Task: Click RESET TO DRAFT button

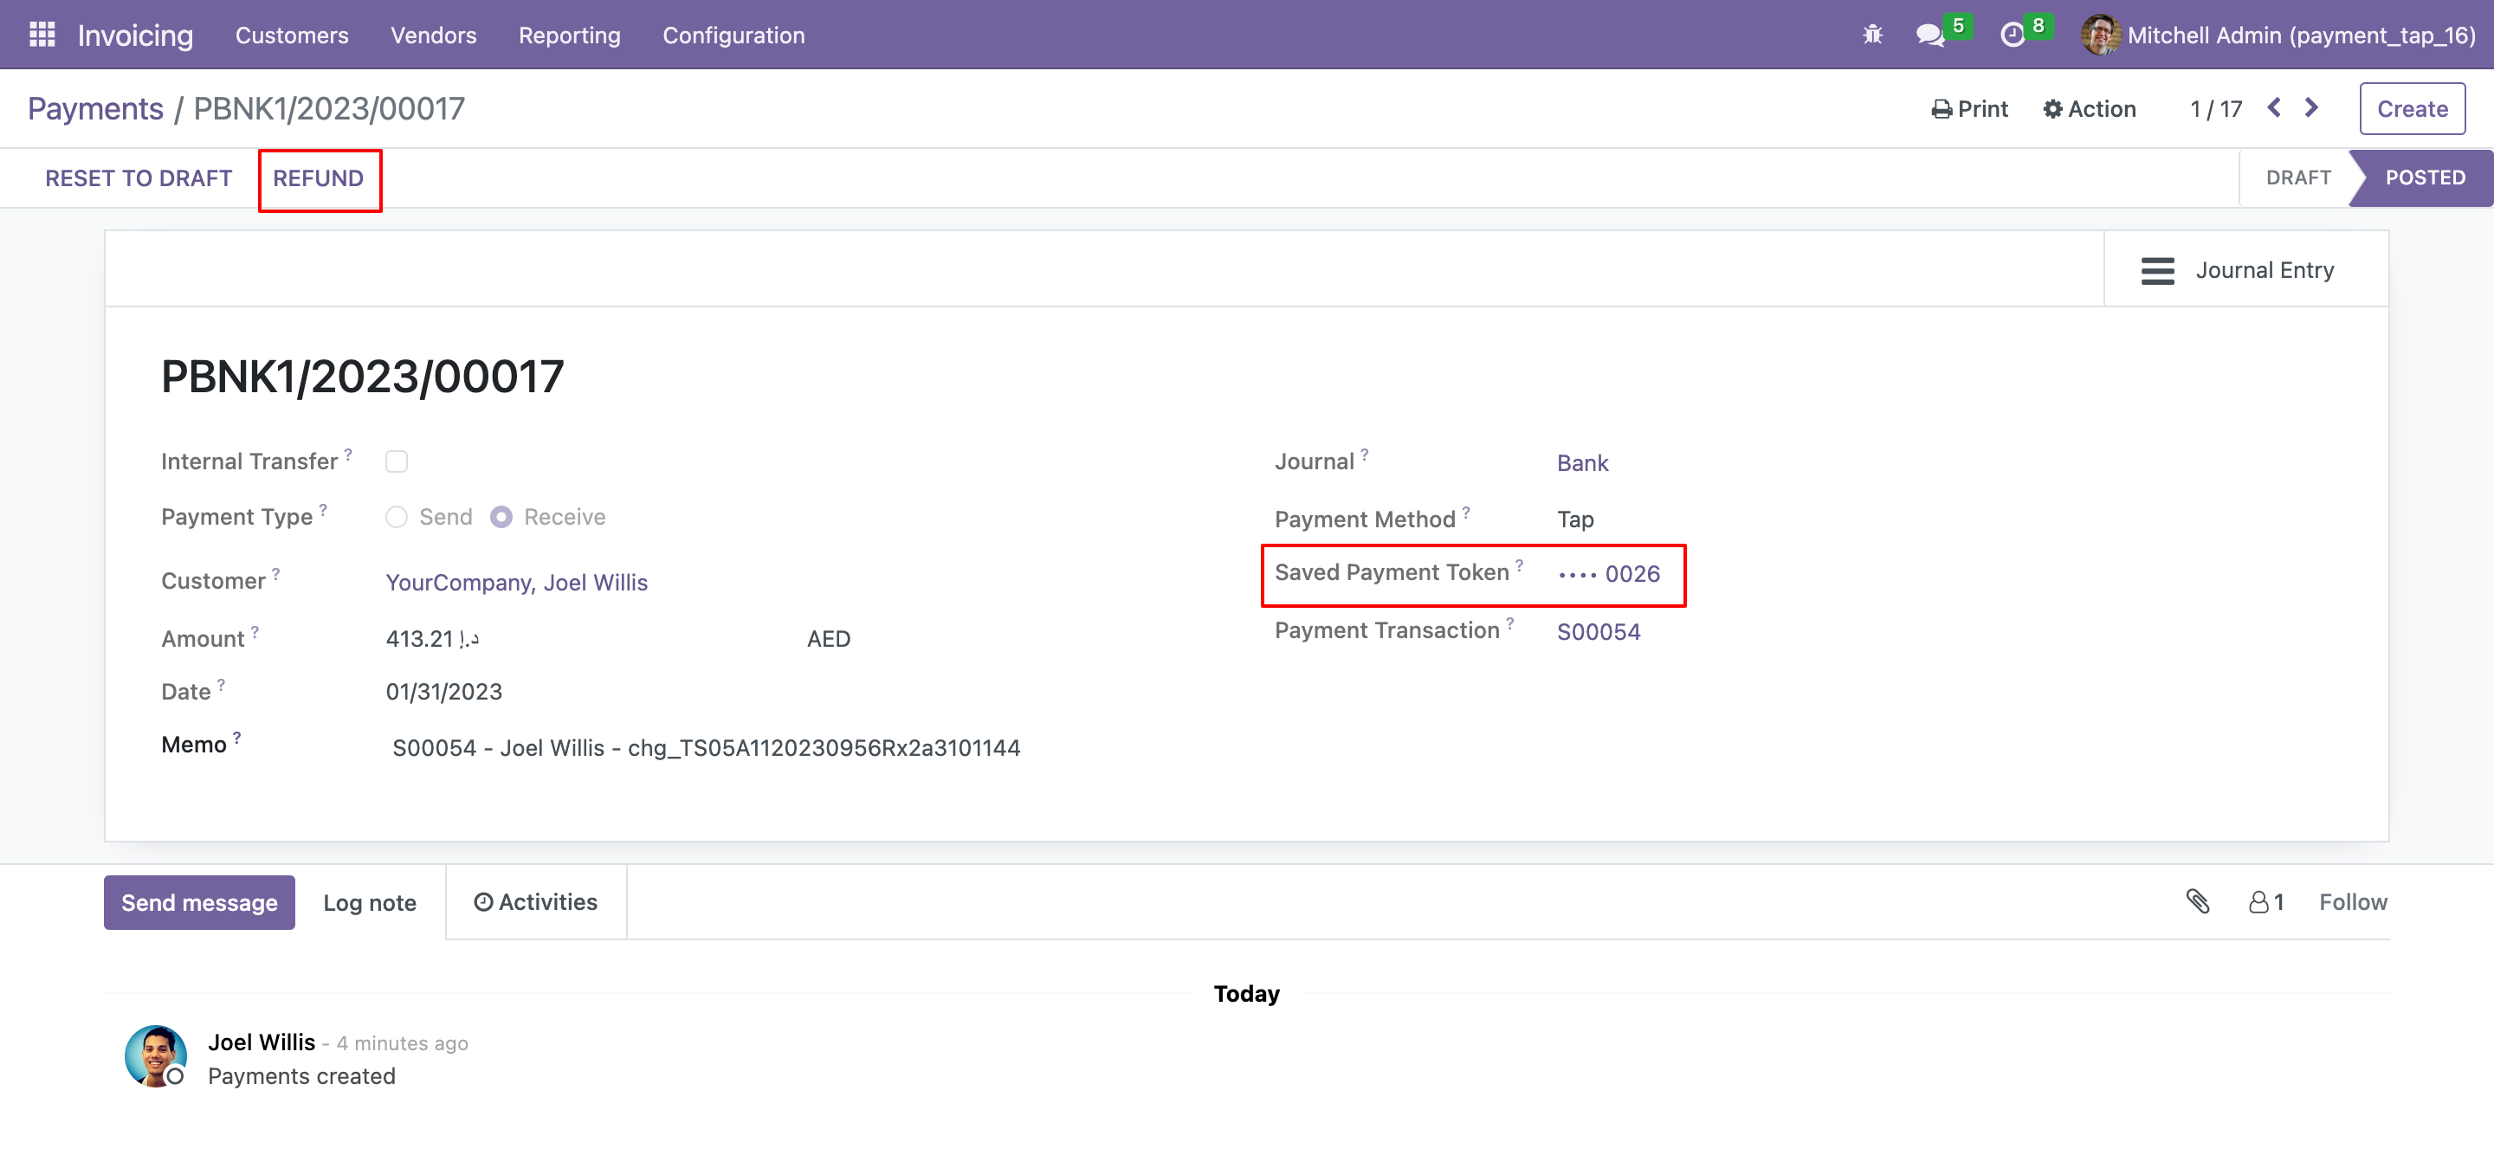Action: 139,178
